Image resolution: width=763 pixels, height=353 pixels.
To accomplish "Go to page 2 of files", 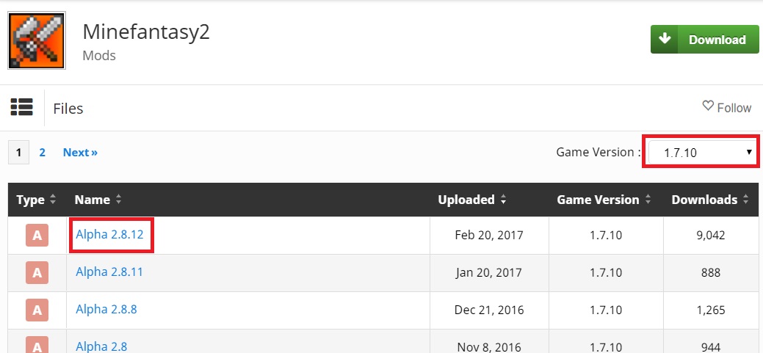I will click(43, 153).
